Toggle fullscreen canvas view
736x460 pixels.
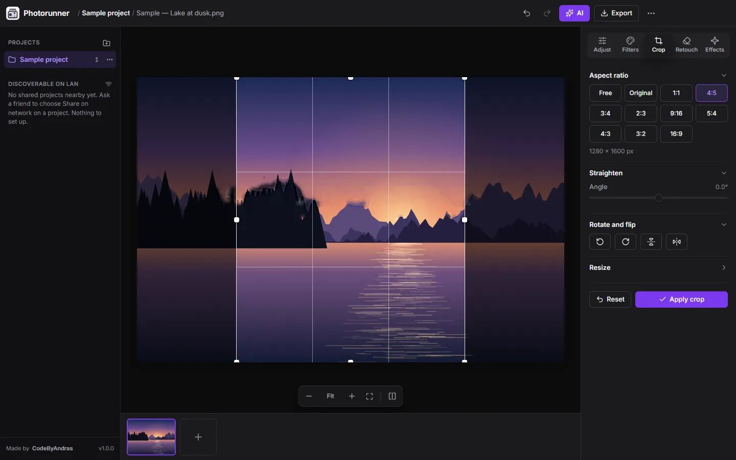[370, 396]
